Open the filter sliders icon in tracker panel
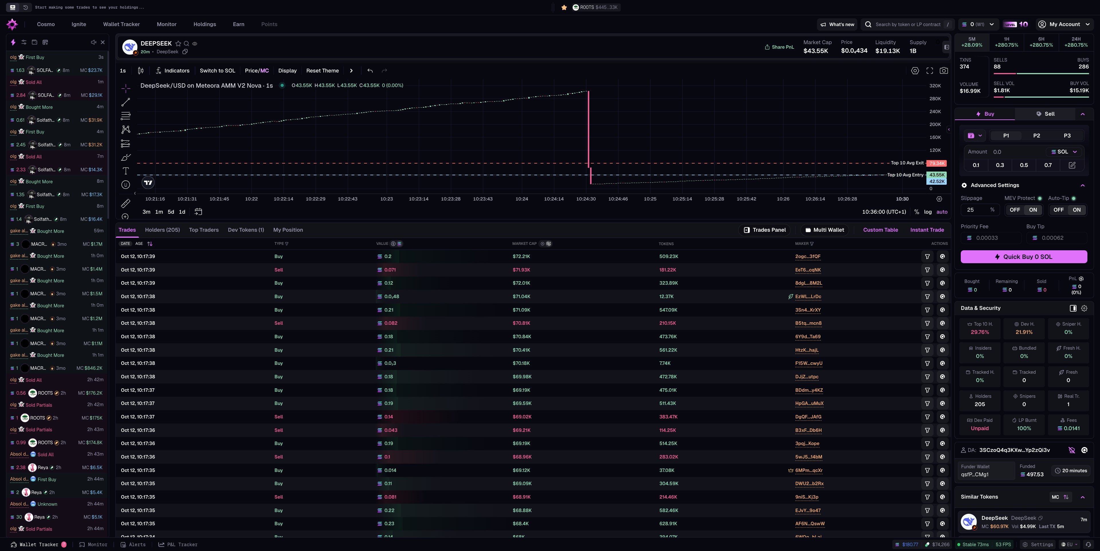The width and height of the screenshot is (1100, 551). [24, 42]
